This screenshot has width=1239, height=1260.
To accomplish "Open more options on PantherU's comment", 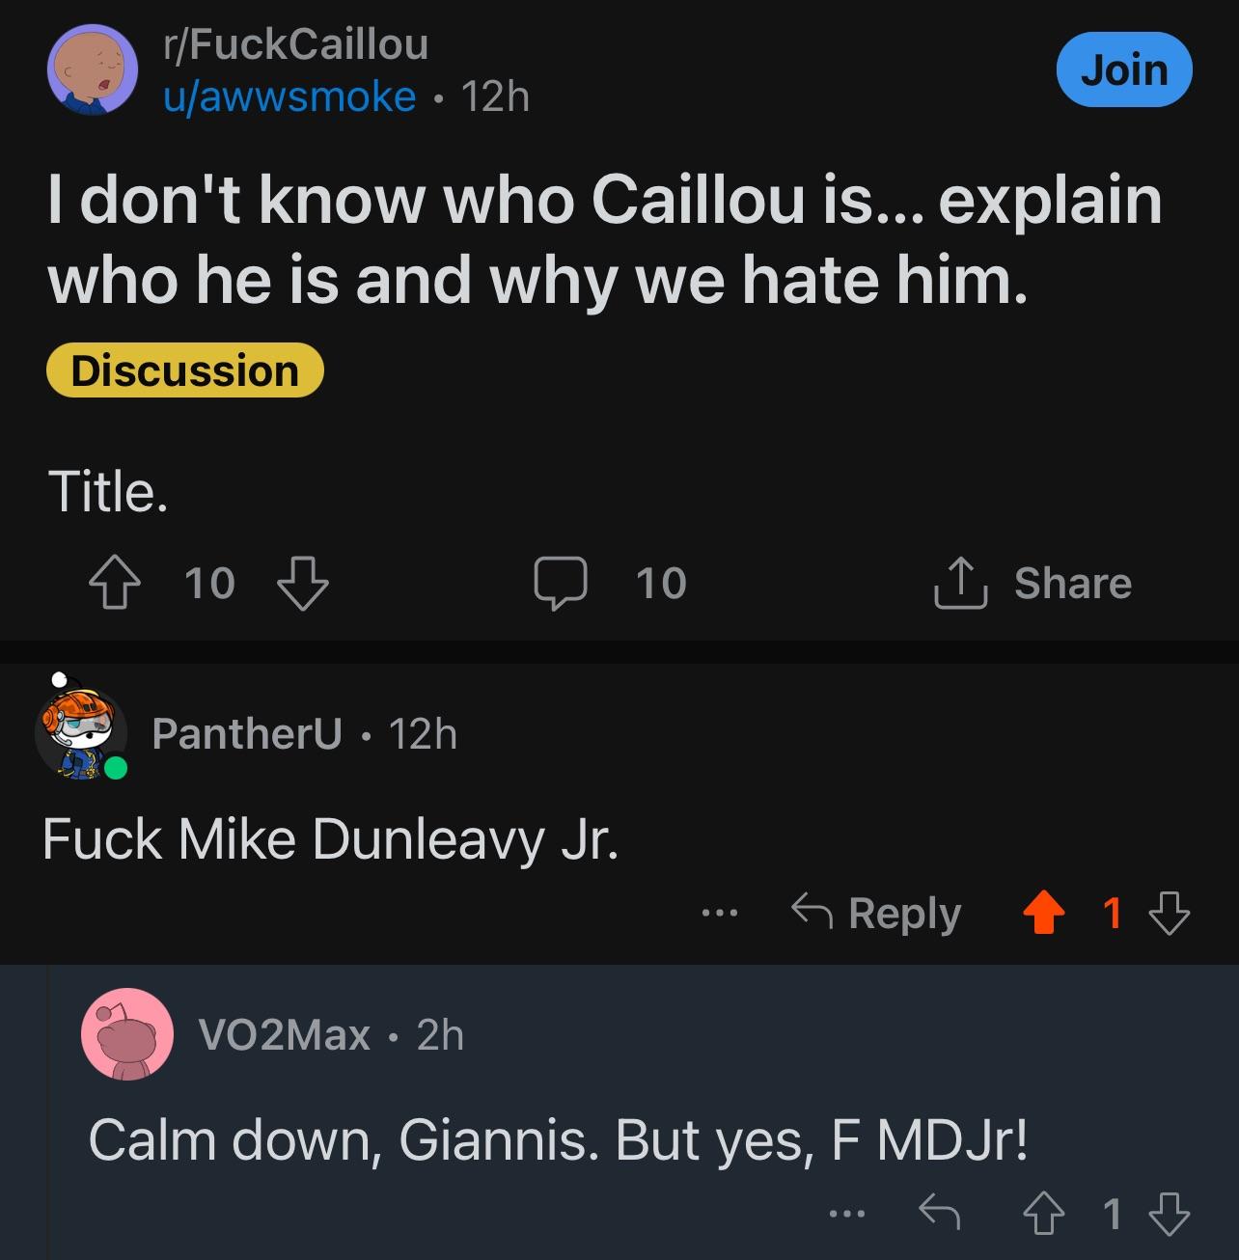I will [720, 913].
